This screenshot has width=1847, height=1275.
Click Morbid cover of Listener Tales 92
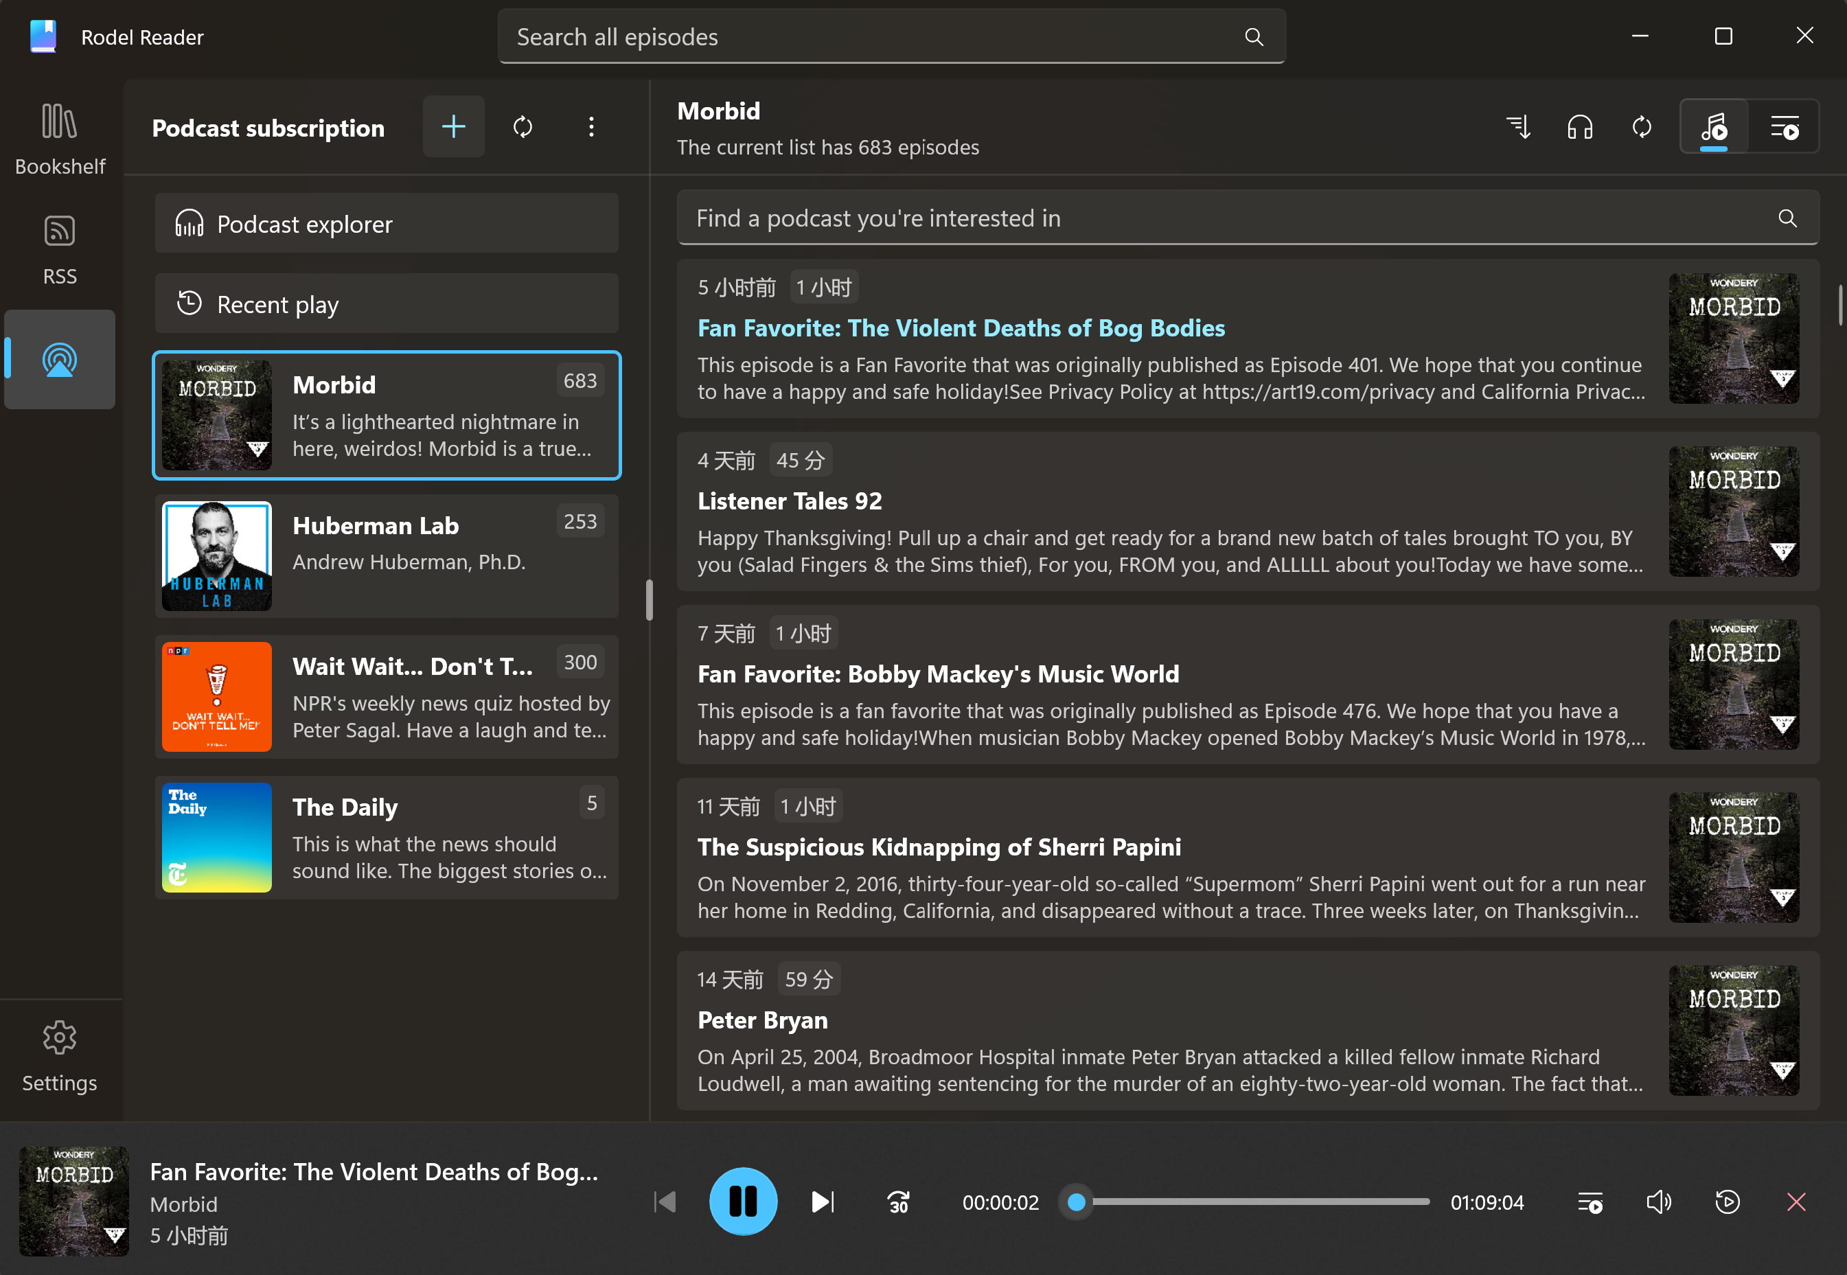point(1734,512)
